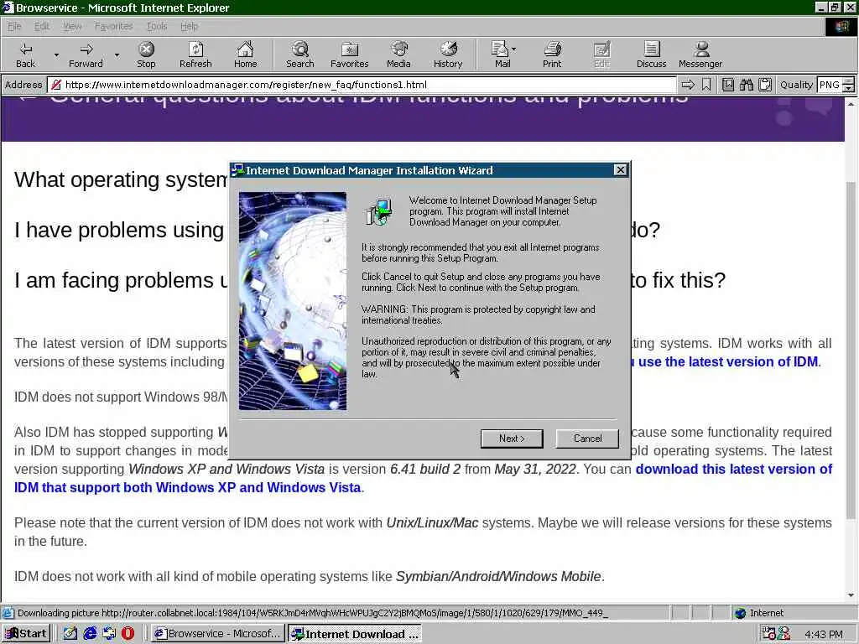The width and height of the screenshot is (859, 644).
Task: Click the page's vertical scrollbar thumb
Action: pos(851,351)
